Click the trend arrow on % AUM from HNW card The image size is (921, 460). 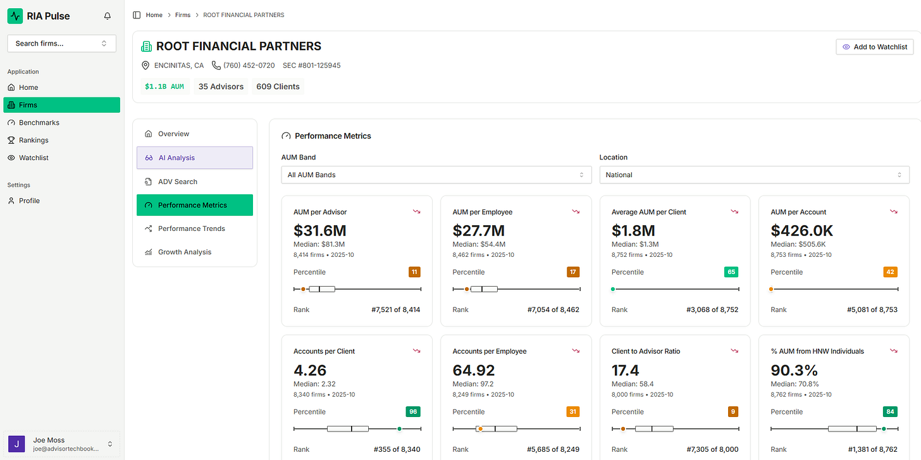pyautogui.click(x=894, y=351)
